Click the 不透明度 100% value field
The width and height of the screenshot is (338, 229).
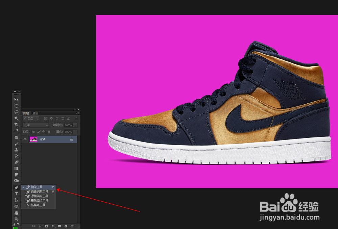68,125
